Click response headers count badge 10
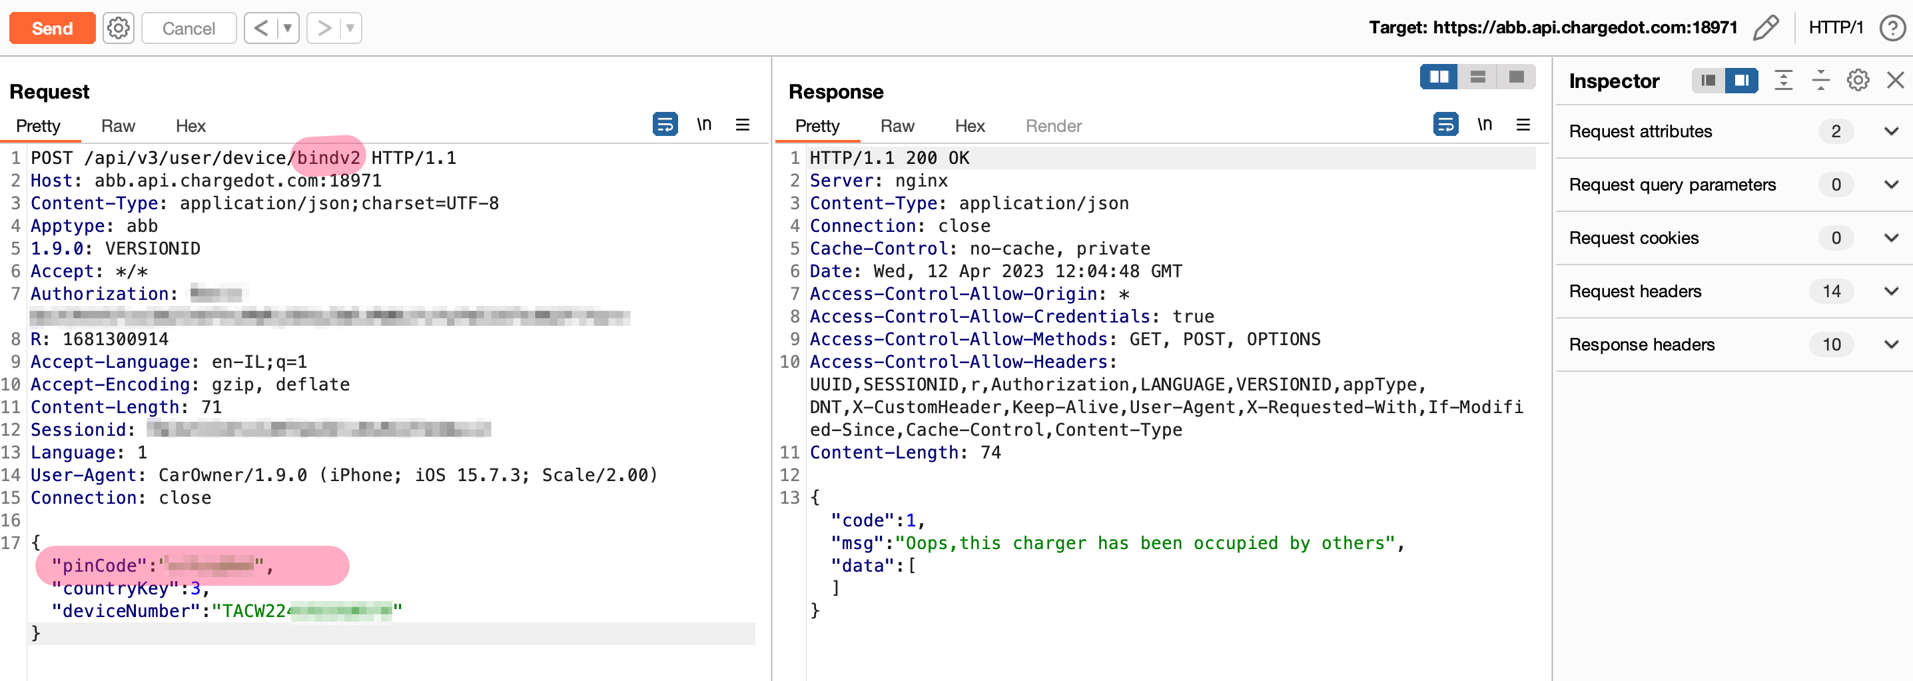 (x=1830, y=345)
